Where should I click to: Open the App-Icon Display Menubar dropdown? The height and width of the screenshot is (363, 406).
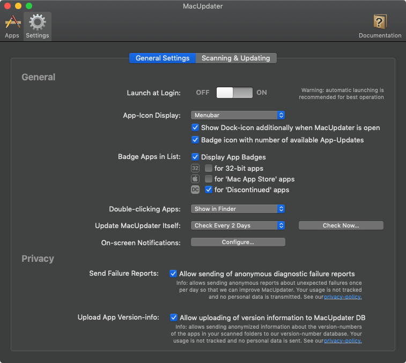238,115
